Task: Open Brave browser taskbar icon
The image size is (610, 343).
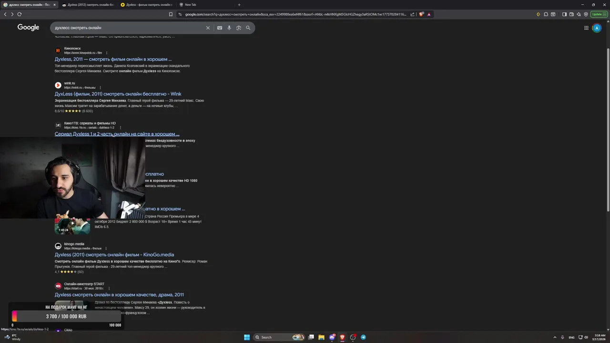Action: click(x=342, y=337)
